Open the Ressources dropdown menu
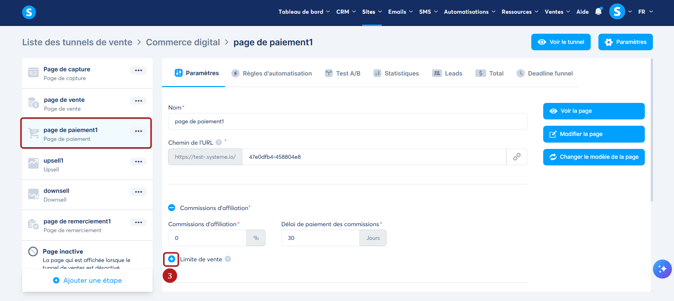Image resolution: width=674 pixels, height=301 pixels. (x=520, y=12)
